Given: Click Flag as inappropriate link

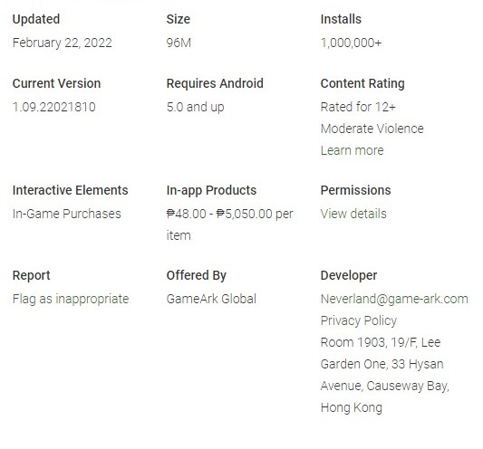Looking at the screenshot, I should pyautogui.click(x=71, y=299).
